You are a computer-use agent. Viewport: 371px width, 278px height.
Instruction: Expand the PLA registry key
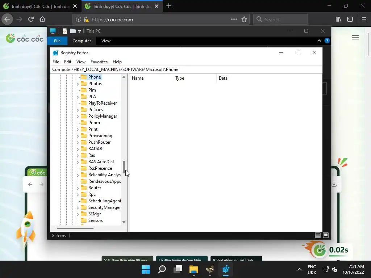(x=78, y=97)
